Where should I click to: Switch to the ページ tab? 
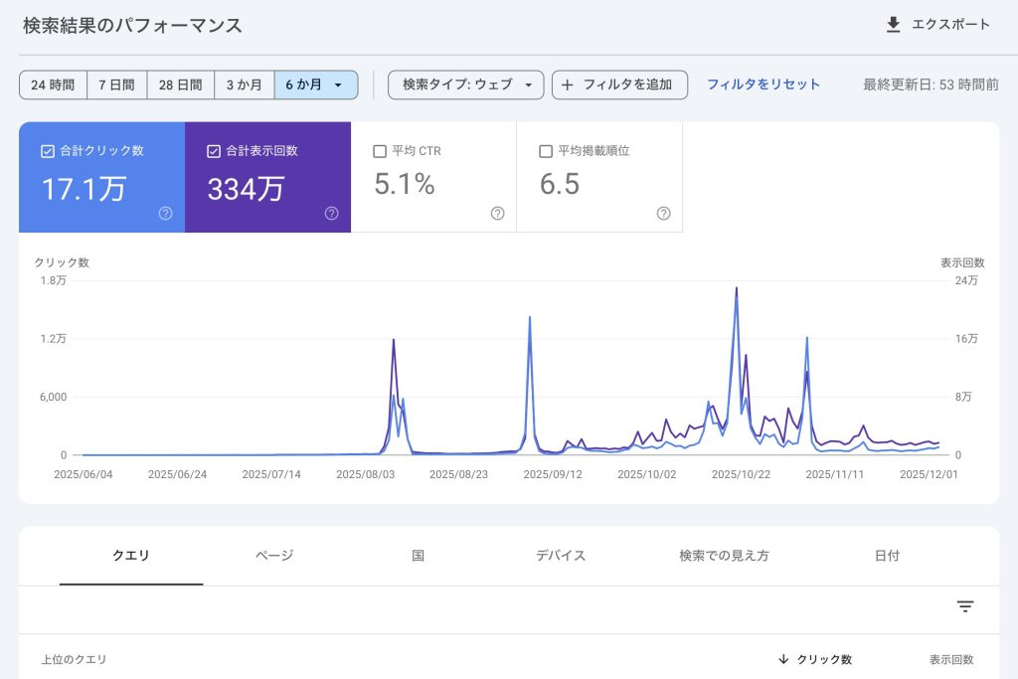[x=274, y=556]
